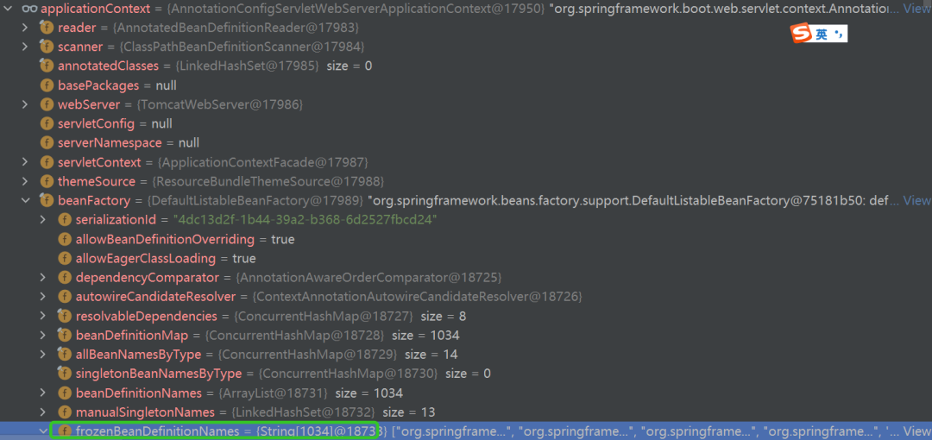Click the field icon for resolvableDependencies
This screenshot has width=932, height=440.
tap(64, 317)
